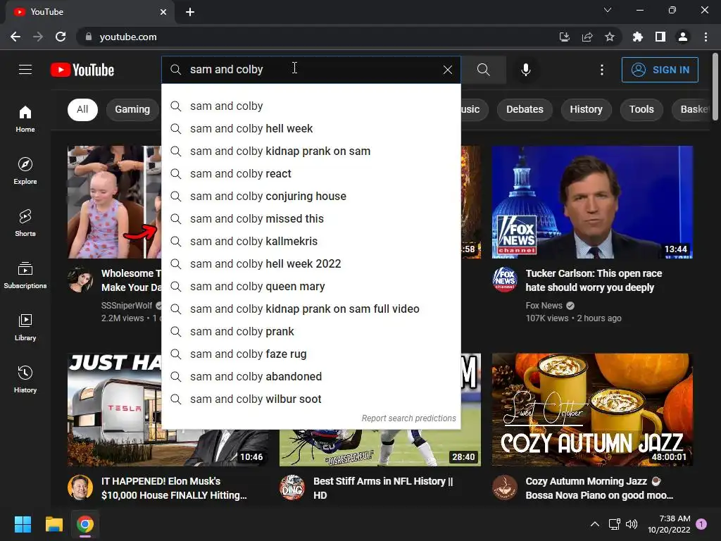Viewport: 721px width, 541px height.
Task: Open the volume control in tray
Action: [x=632, y=524]
